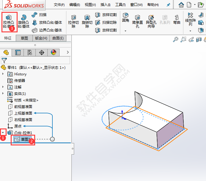The width and height of the screenshot is (206, 181).
Task: Select the 材质 <未指定> material item
Action: click(x=23, y=100)
